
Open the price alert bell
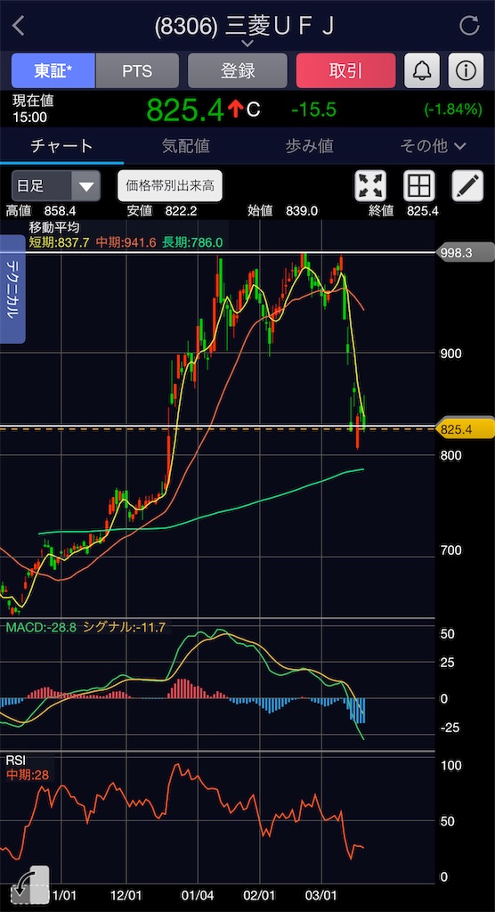pyautogui.click(x=422, y=70)
